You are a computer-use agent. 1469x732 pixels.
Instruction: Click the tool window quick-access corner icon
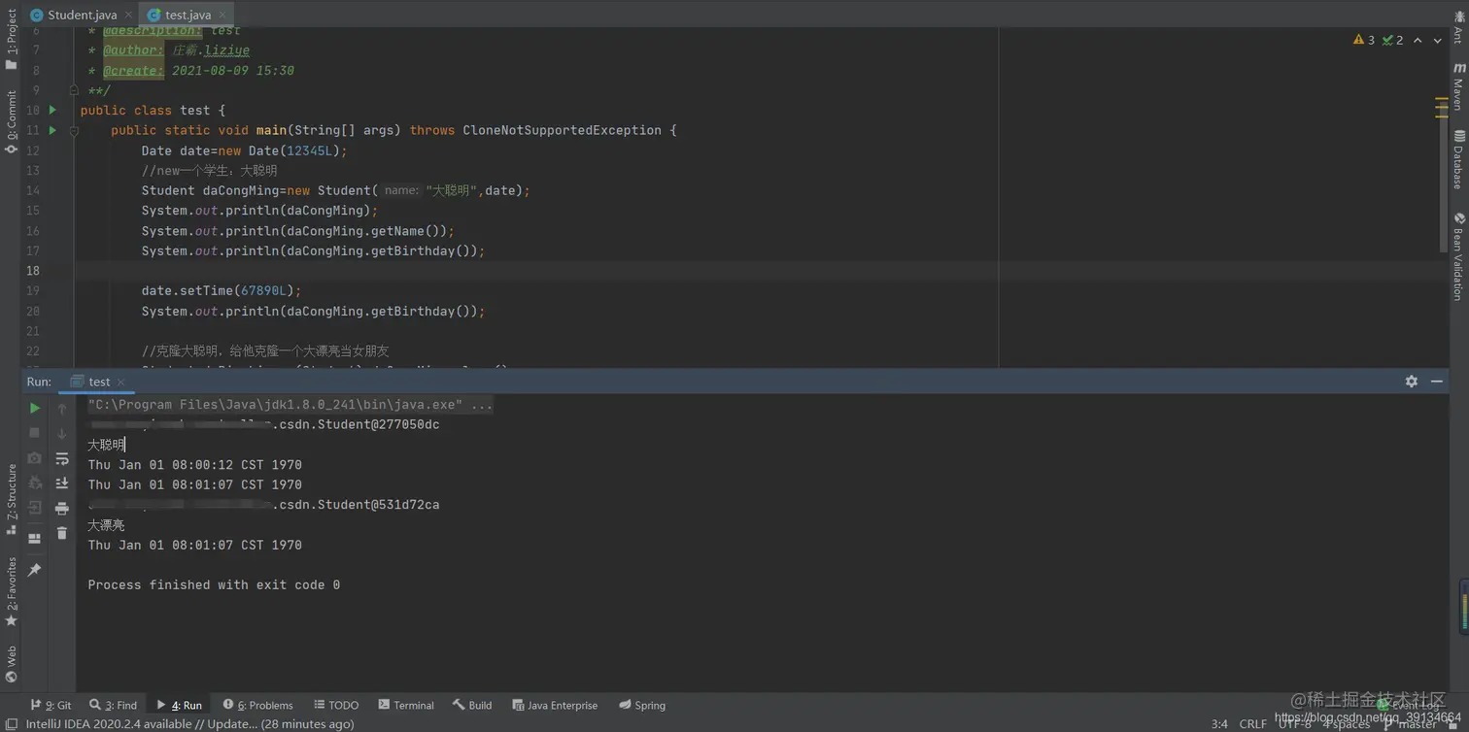(x=11, y=724)
